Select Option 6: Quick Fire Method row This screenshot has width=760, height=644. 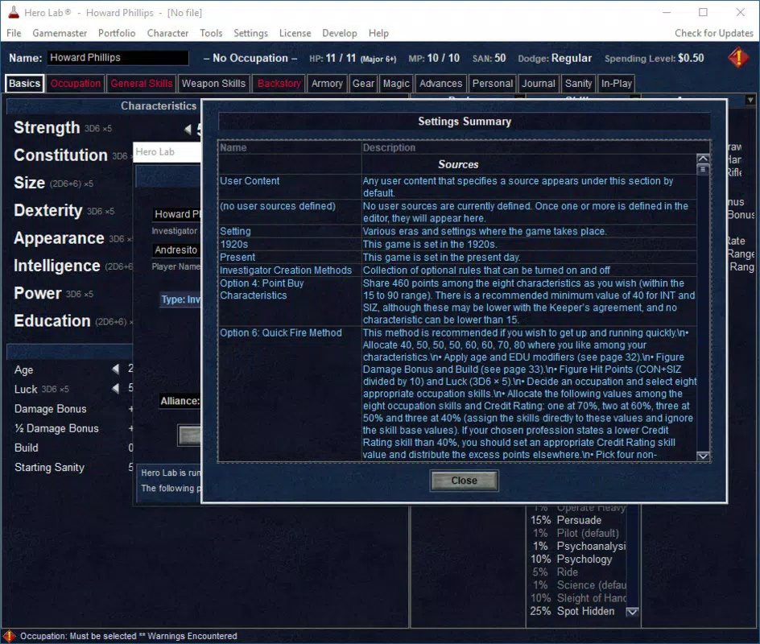tap(457, 394)
